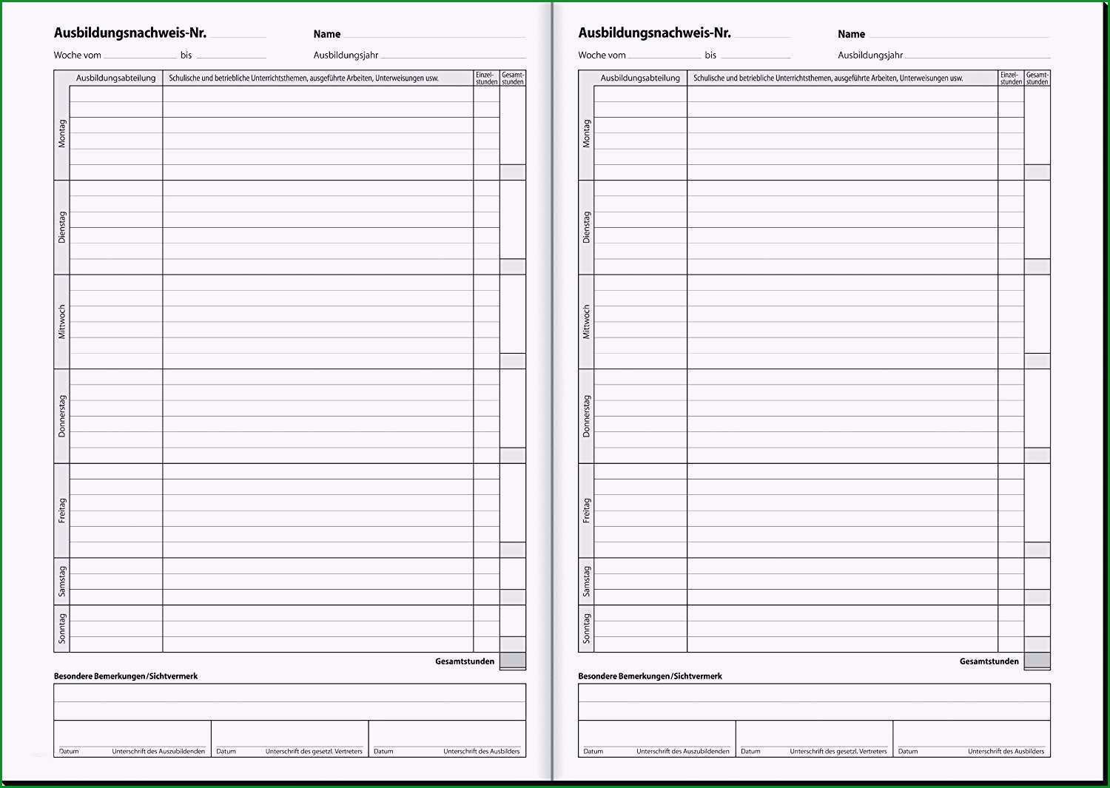The height and width of the screenshot is (788, 1110).
Task: Select the Dienstag label on right page
Action: point(586,227)
